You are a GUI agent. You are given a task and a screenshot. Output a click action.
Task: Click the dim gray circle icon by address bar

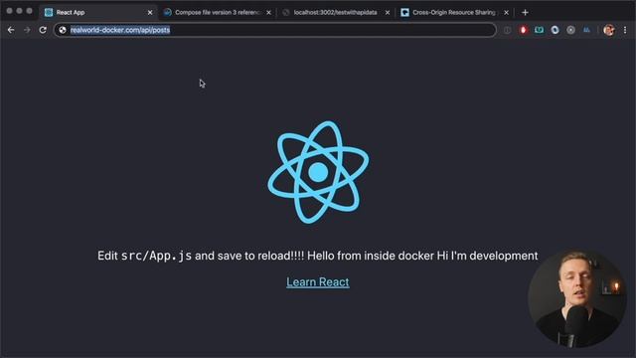[x=508, y=30]
